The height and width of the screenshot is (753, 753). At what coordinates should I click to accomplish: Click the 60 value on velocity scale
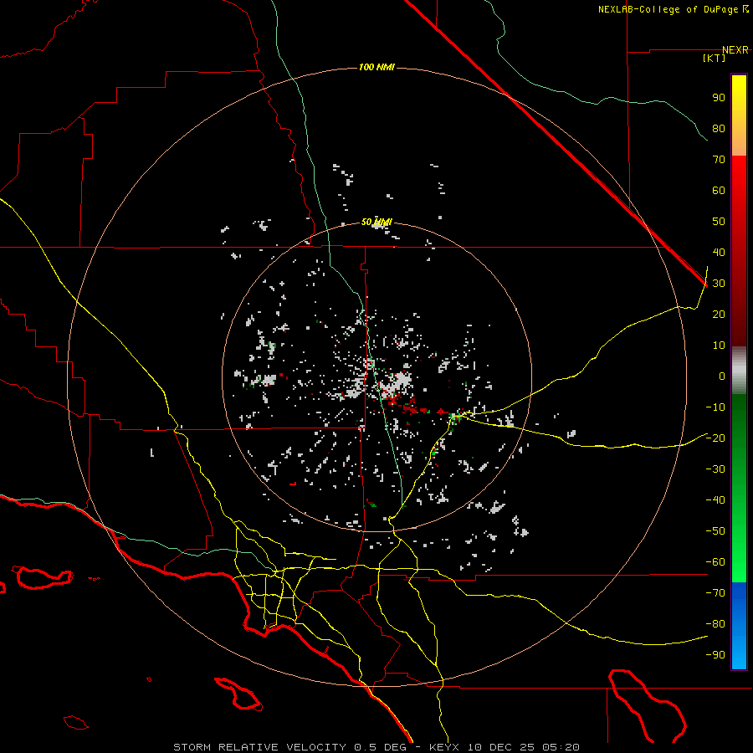click(719, 190)
